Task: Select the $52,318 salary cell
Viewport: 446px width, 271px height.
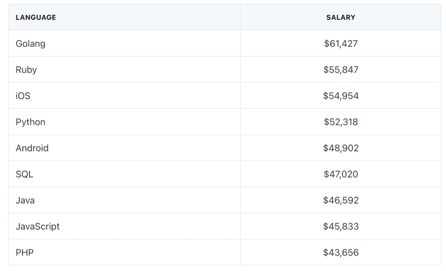Action: pyautogui.click(x=341, y=122)
